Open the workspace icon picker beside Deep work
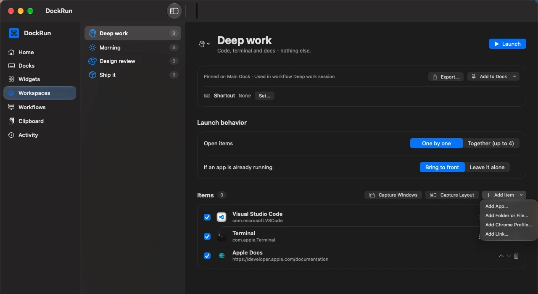 coord(204,44)
